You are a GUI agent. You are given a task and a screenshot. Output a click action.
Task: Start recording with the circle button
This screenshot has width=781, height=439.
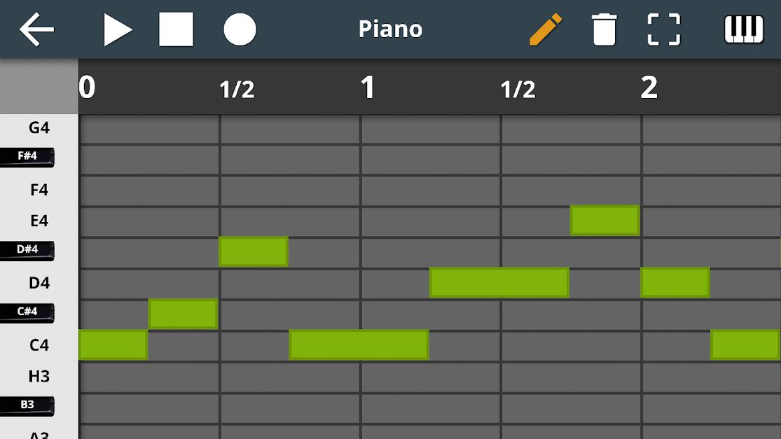(240, 29)
